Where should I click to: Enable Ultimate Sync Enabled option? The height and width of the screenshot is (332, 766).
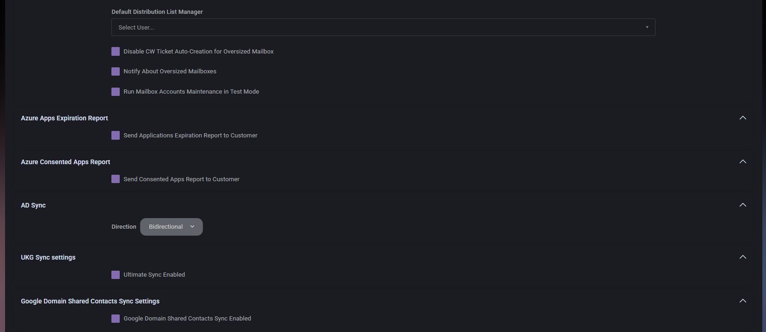click(115, 274)
